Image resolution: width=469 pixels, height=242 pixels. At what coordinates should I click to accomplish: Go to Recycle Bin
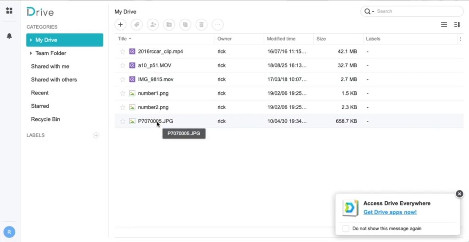point(45,119)
